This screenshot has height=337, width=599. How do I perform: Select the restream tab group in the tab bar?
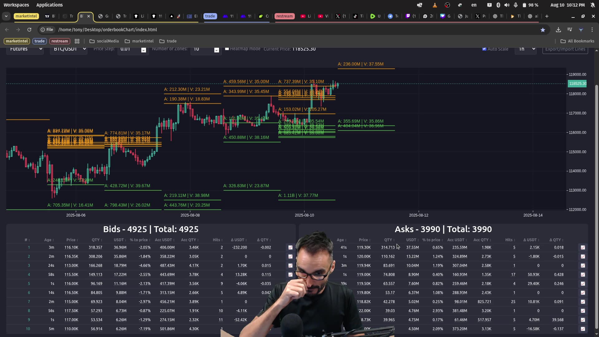pyautogui.click(x=284, y=16)
